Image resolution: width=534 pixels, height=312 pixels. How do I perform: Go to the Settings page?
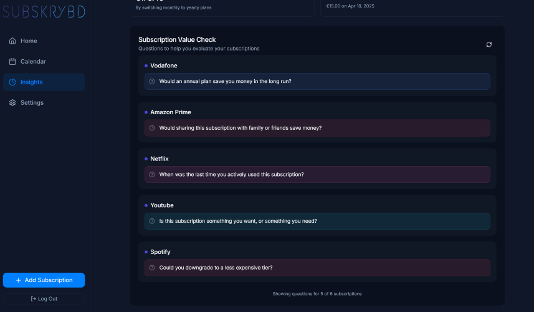[44, 102]
